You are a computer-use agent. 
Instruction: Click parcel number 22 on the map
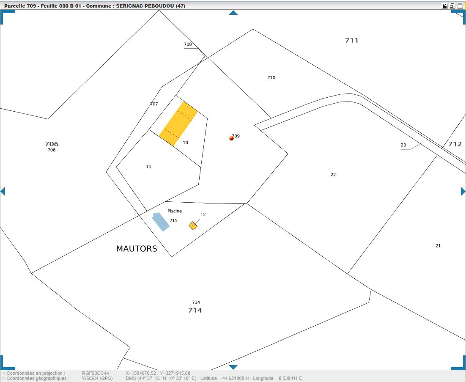(x=333, y=175)
